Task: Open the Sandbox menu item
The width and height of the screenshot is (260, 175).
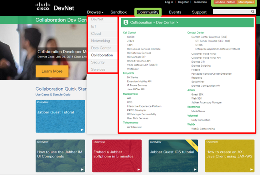Action: point(118,12)
